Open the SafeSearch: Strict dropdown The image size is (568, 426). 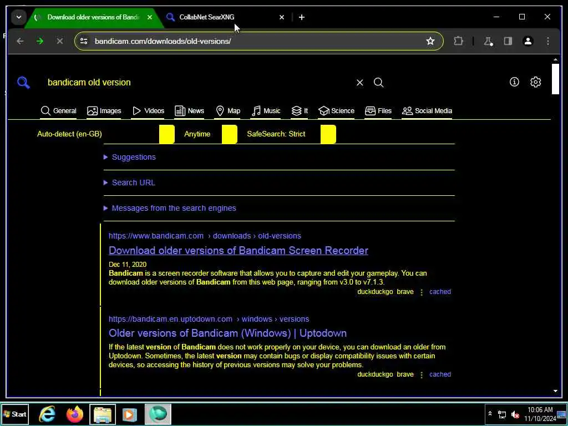(x=291, y=134)
